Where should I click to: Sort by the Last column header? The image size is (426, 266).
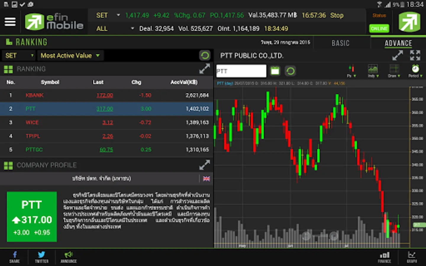pos(98,82)
